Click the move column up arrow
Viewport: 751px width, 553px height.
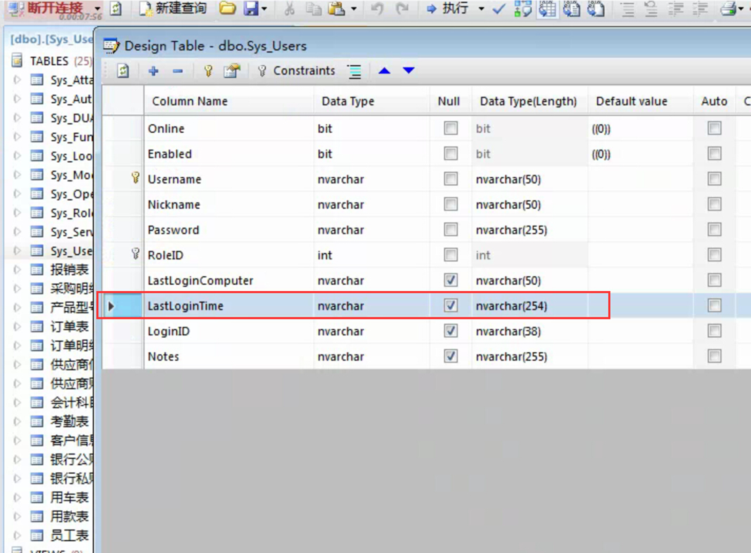coord(384,71)
